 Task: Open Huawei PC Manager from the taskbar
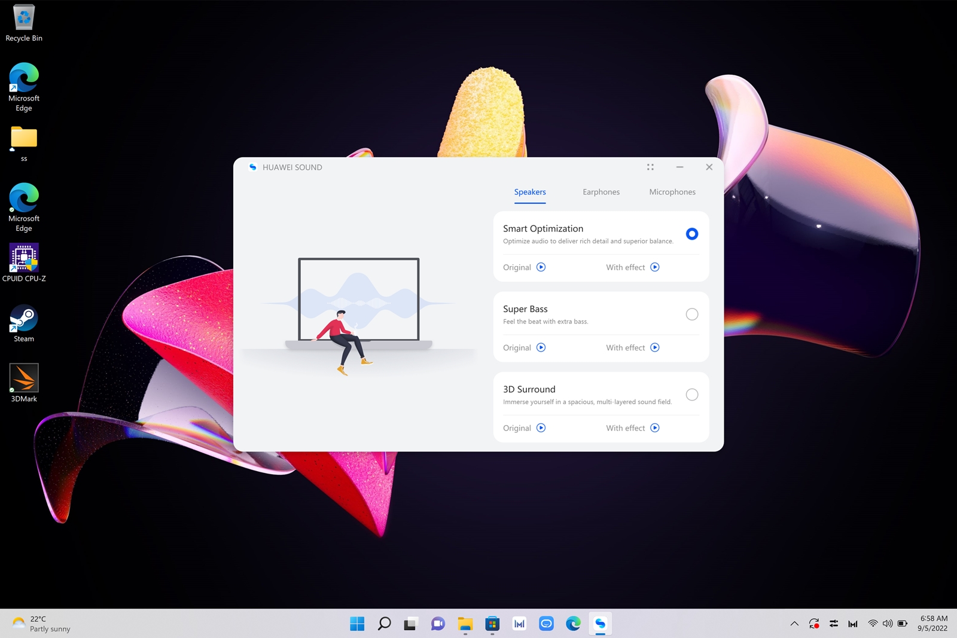pos(519,624)
